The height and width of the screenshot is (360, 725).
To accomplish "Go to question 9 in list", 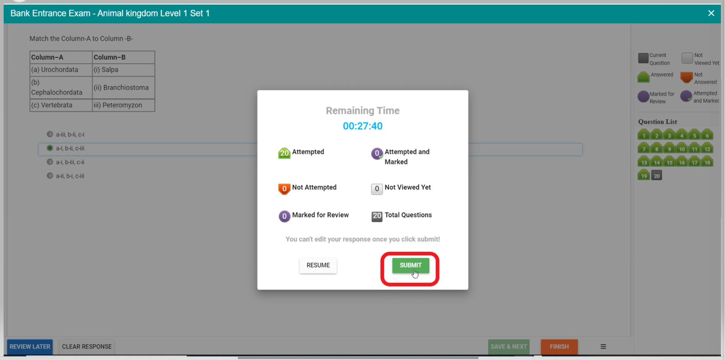I will click(669, 149).
